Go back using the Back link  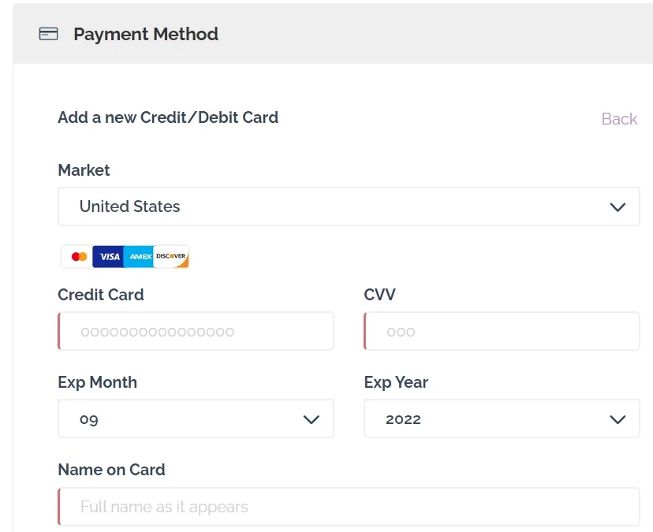(619, 119)
